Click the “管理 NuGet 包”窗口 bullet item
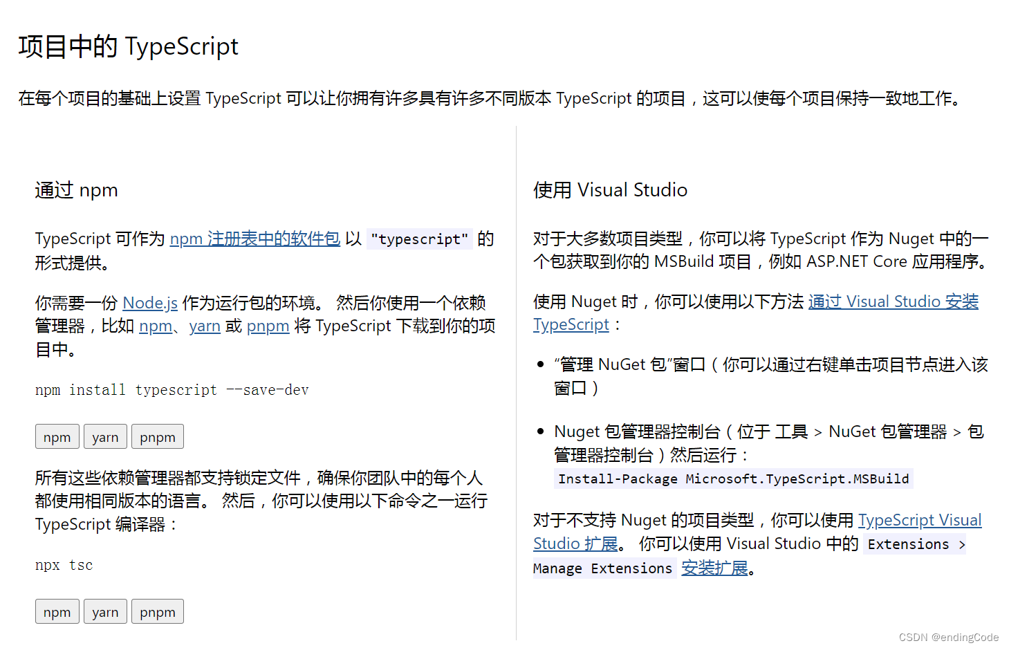The width and height of the screenshot is (1009, 650). pos(770,376)
